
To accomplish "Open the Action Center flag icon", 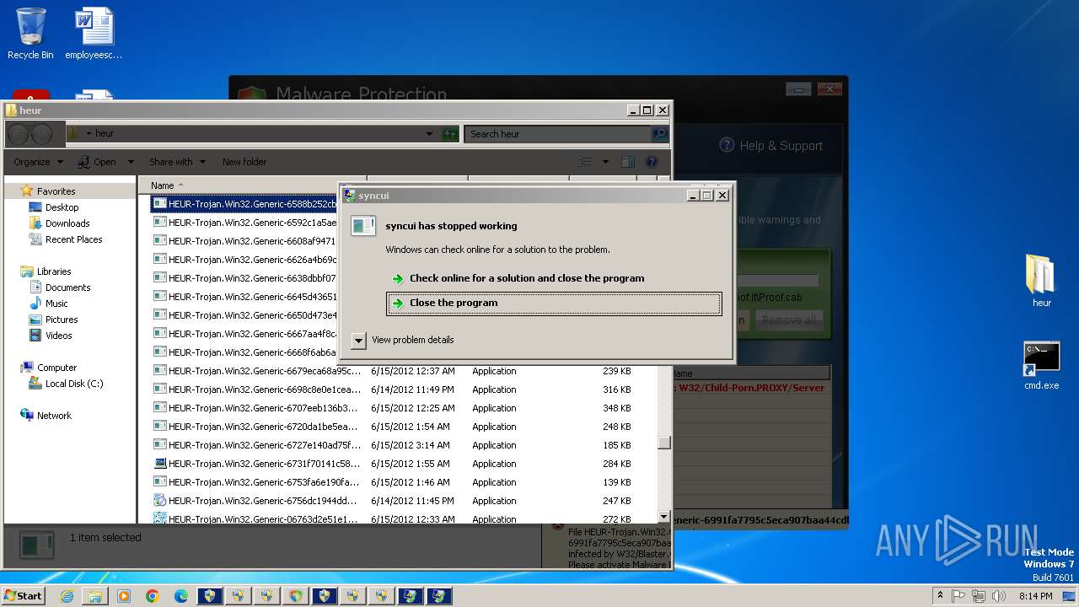I will pyautogui.click(x=958, y=596).
